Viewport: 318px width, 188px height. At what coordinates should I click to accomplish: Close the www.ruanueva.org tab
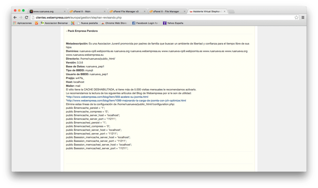(x=65, y=12)
